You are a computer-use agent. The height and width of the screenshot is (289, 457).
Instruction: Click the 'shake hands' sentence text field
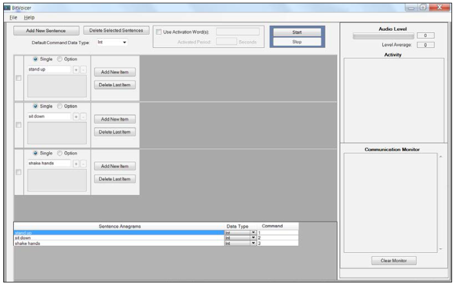click(x=49, y=163)
